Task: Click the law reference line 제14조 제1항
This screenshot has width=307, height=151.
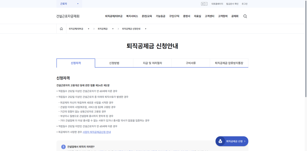Action: pos(83,85)
